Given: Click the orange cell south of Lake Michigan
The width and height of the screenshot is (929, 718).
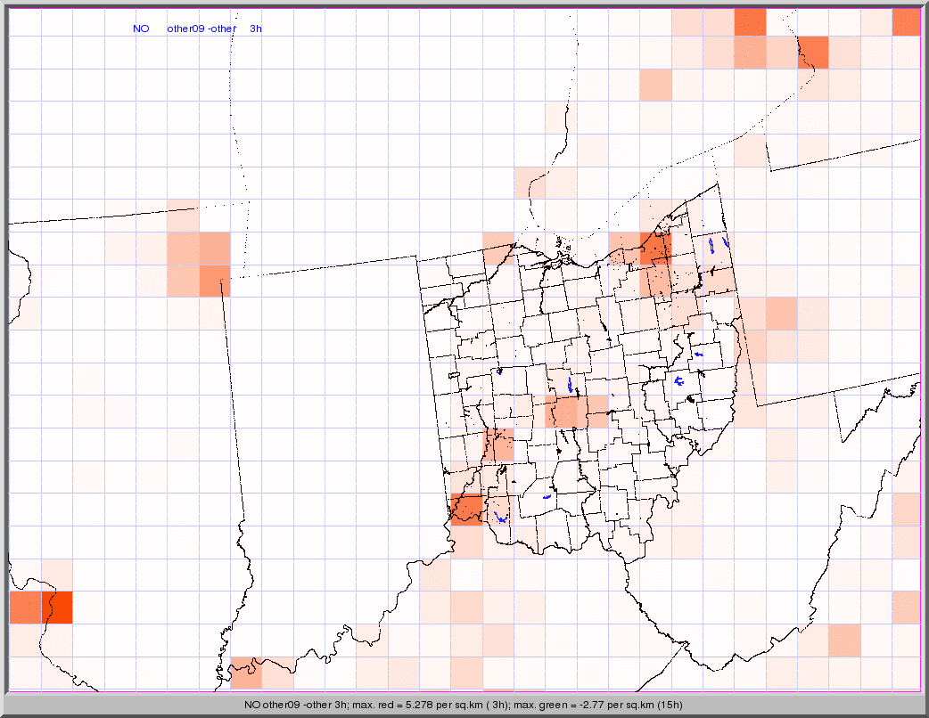Looking at the screenshot, I should pos(214,281).
